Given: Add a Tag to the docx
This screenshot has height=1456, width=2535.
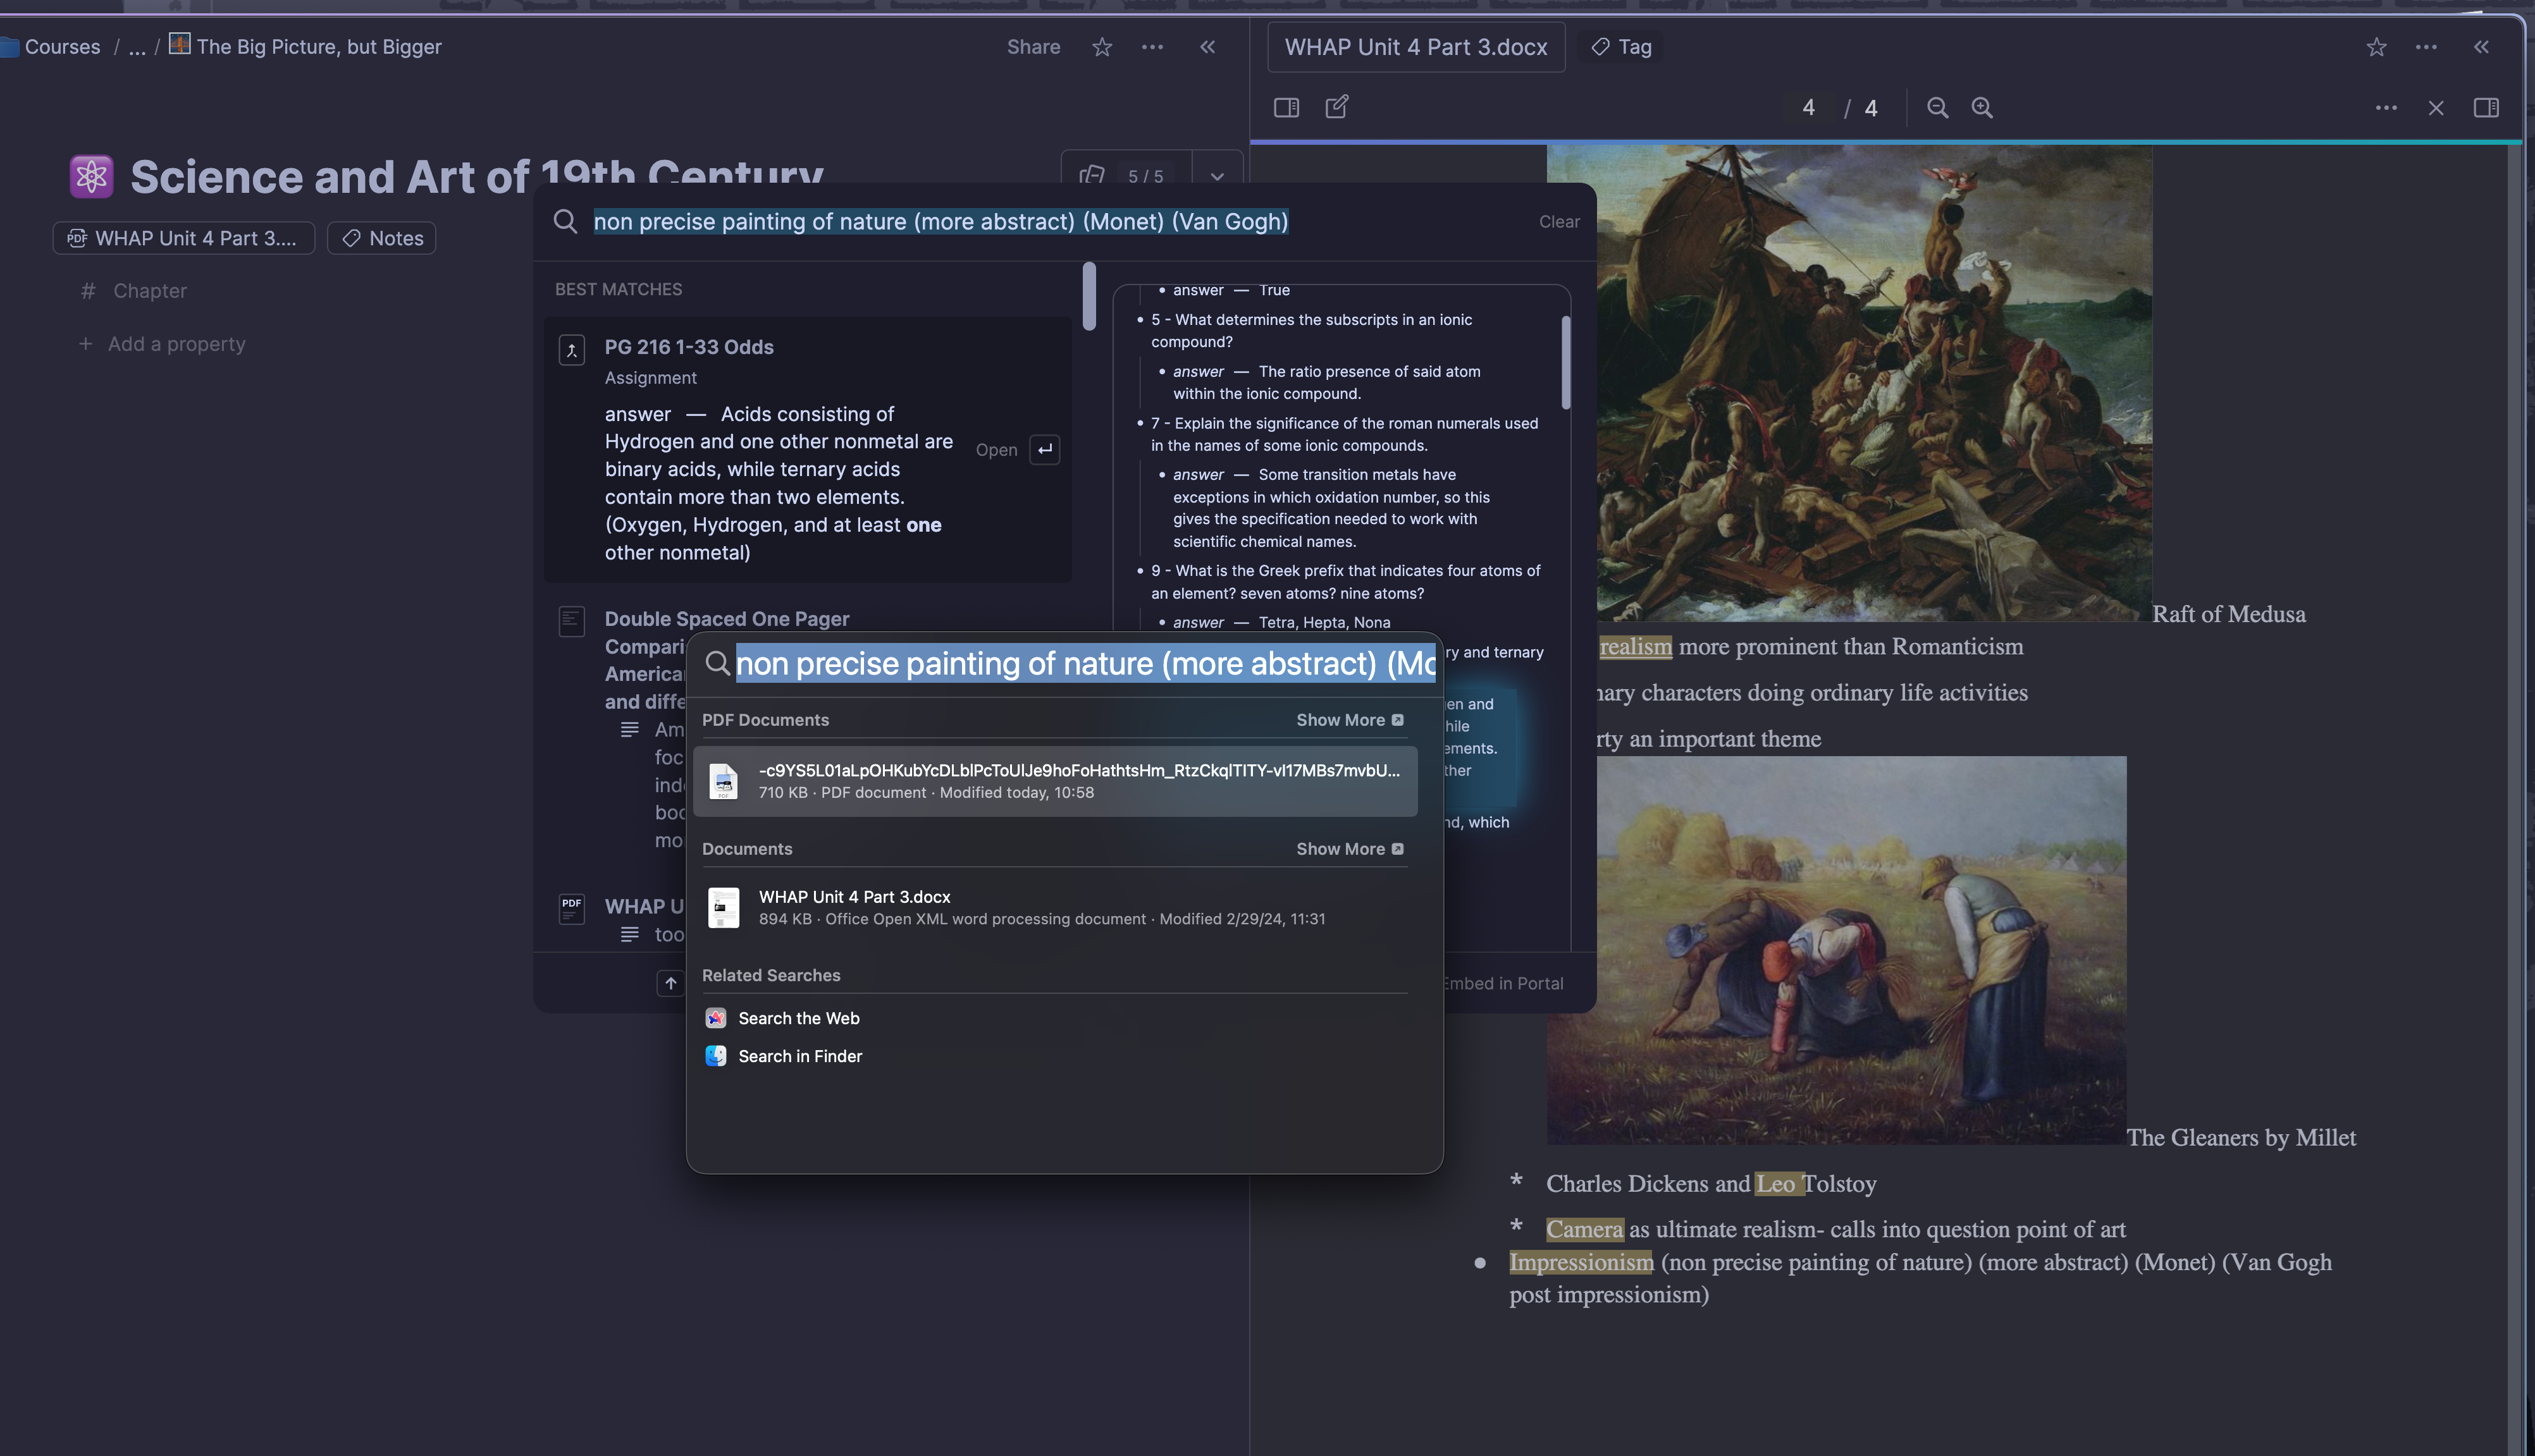Looking at the screenshot, I should tap(1622, 47).
